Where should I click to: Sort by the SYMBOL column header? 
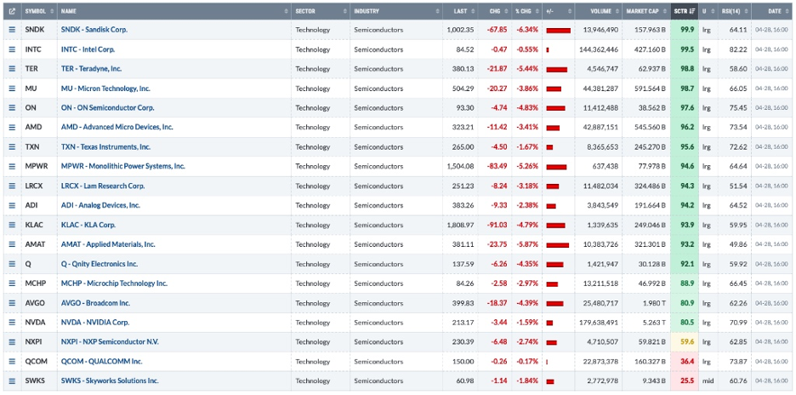(x=39, y=11)
